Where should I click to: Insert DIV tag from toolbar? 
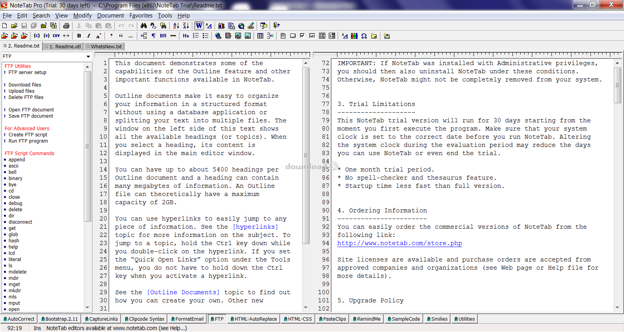(x=57, y=36)
